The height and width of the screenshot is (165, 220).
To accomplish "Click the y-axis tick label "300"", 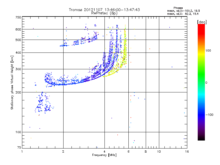I will (x=18, y=69).
